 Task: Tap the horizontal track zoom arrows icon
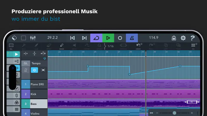pyautogui.click(x=26, y=54)
